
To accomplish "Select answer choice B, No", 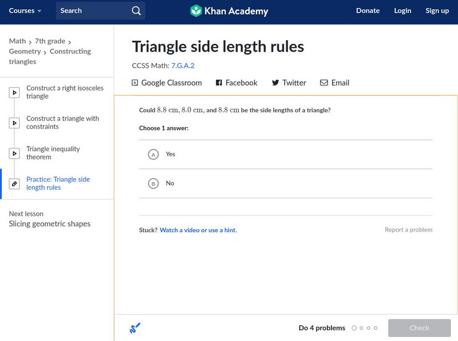I will pyautogui.click(x=155, y=183).
